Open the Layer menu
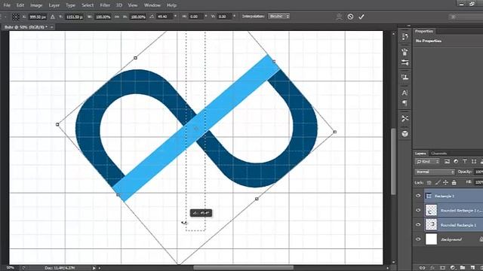483x271 pixels. [54, 5]
